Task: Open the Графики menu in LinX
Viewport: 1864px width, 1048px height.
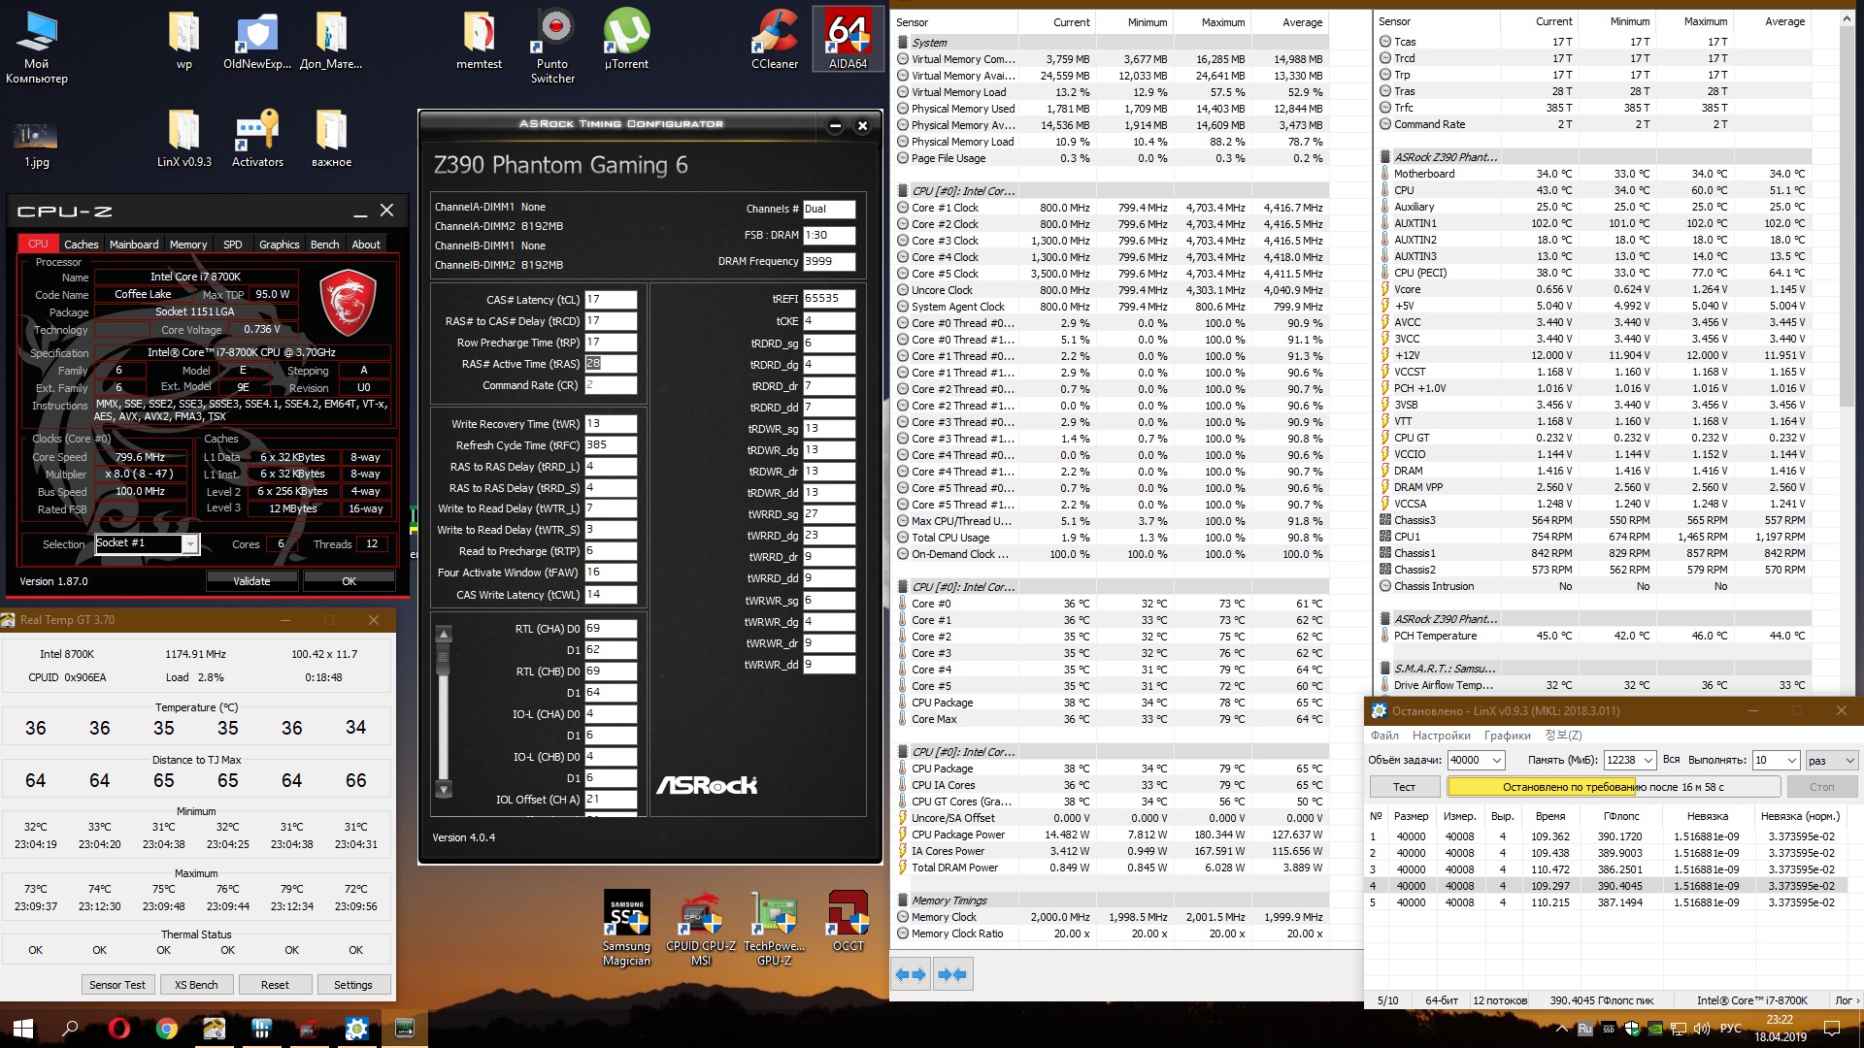Action: [x=1508, y=736]
